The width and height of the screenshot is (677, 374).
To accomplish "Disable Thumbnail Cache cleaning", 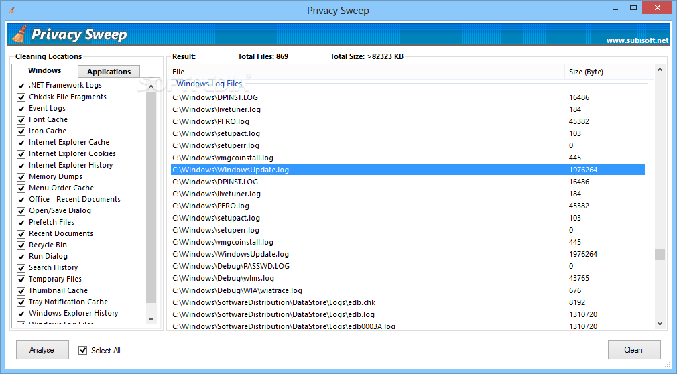I will click(x=21, y=291).
